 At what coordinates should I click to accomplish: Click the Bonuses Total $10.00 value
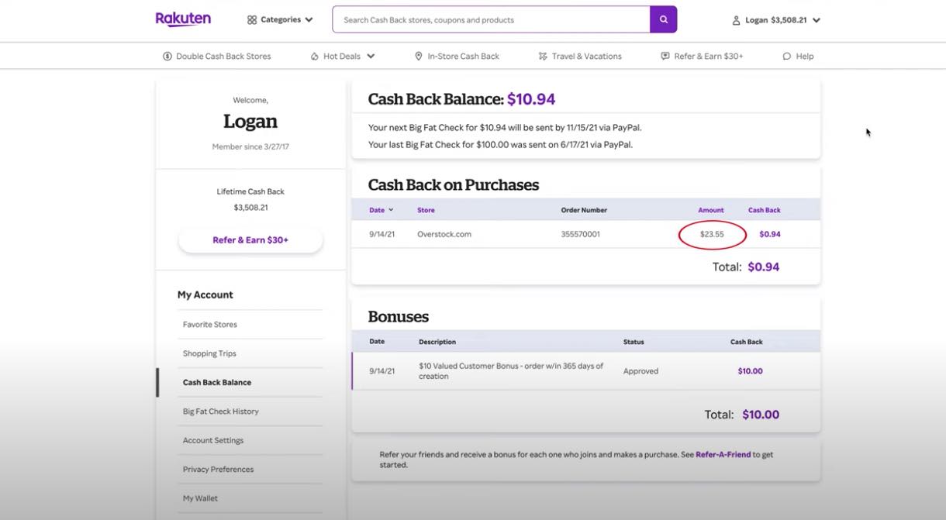coord(761,415)
